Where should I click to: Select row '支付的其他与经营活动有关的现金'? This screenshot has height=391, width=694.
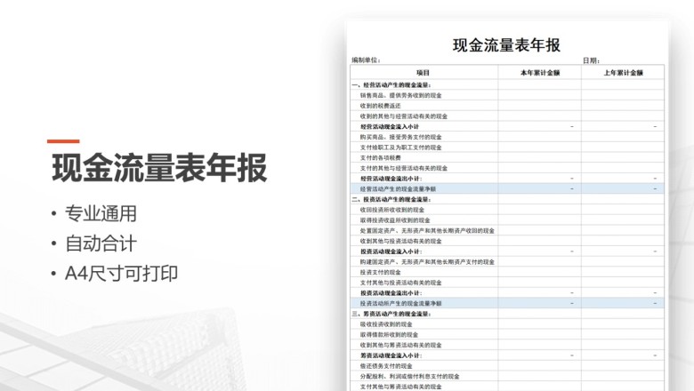click(507, 168)
